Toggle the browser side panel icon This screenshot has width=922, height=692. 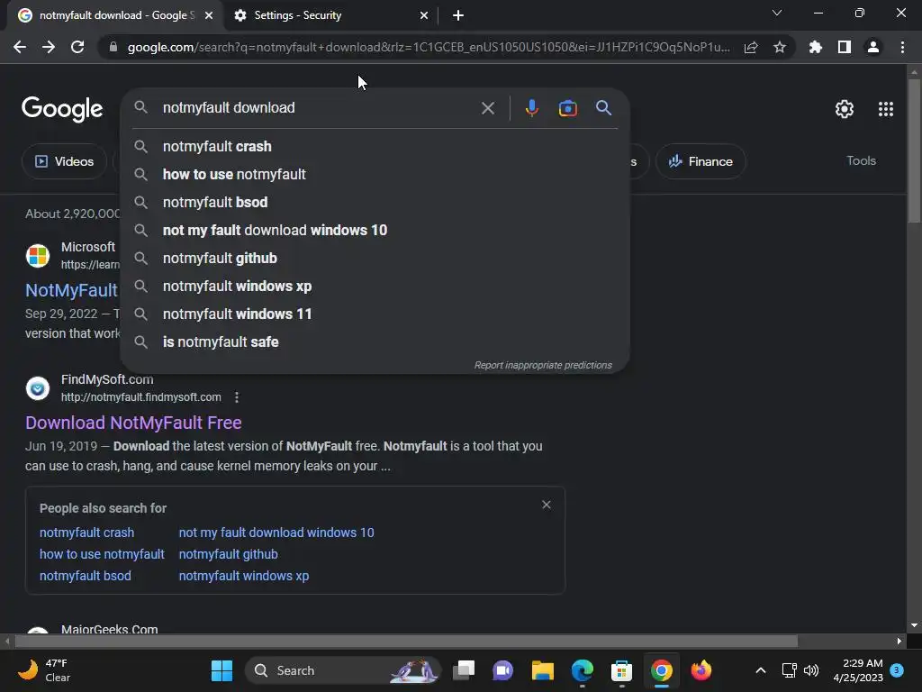click(x=845, y=47)
